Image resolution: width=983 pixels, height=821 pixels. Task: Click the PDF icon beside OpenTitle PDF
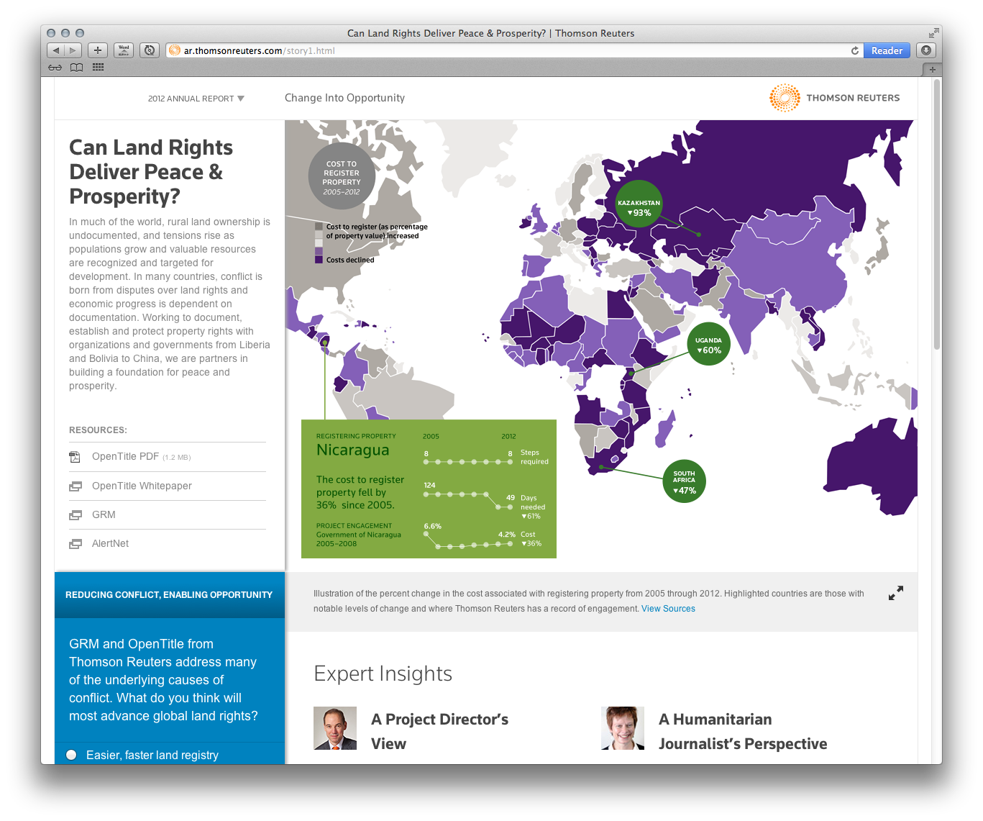pos(75,457)
